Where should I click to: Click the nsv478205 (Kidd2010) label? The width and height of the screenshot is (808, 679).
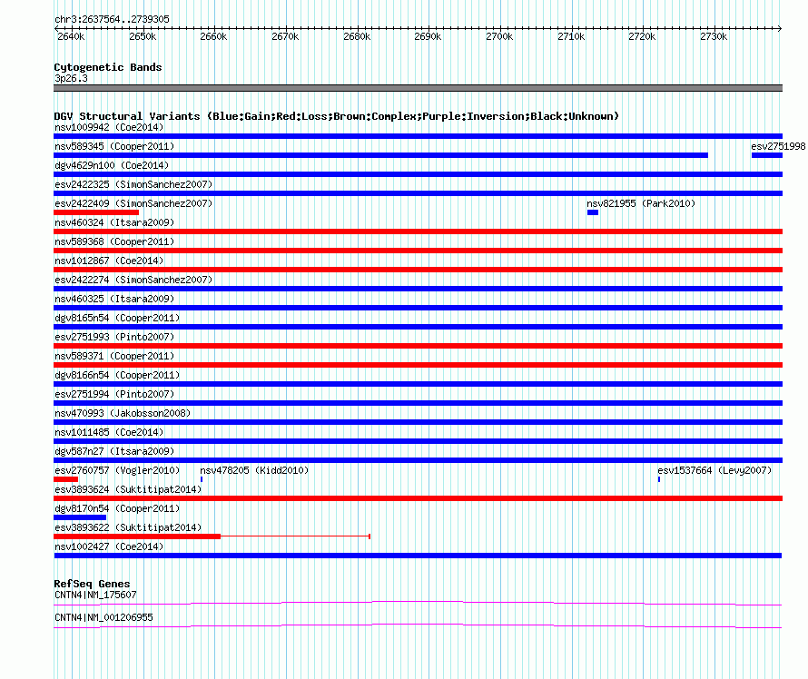click(254, 470)
